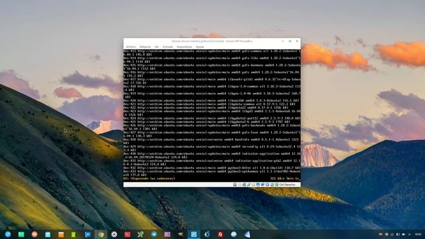Click the Wi-Fi icon in the system tray
This screenshot has height=239, width=425.
click(410, 234)
